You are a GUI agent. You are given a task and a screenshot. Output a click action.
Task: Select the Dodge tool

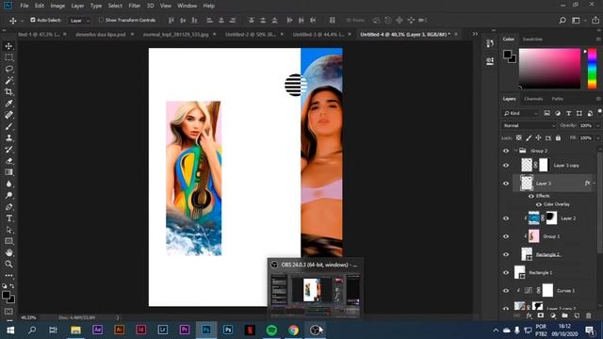(x=8, y=195)
